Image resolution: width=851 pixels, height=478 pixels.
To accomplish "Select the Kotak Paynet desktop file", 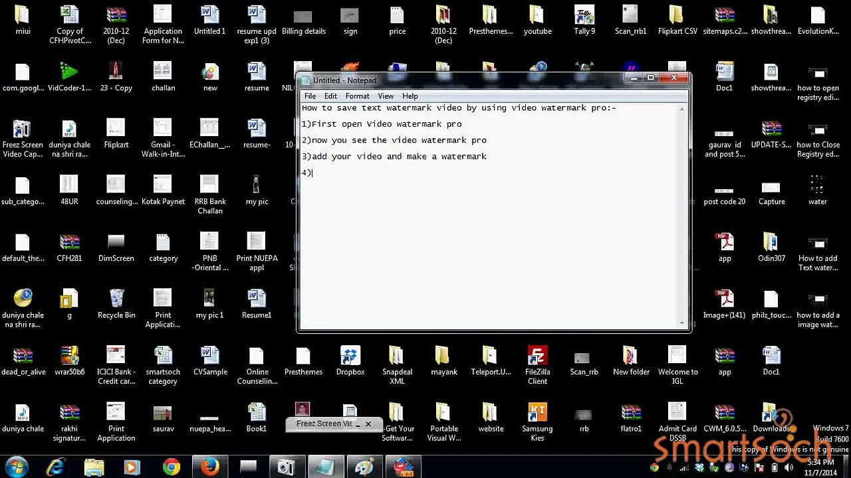I will (163, 191).
